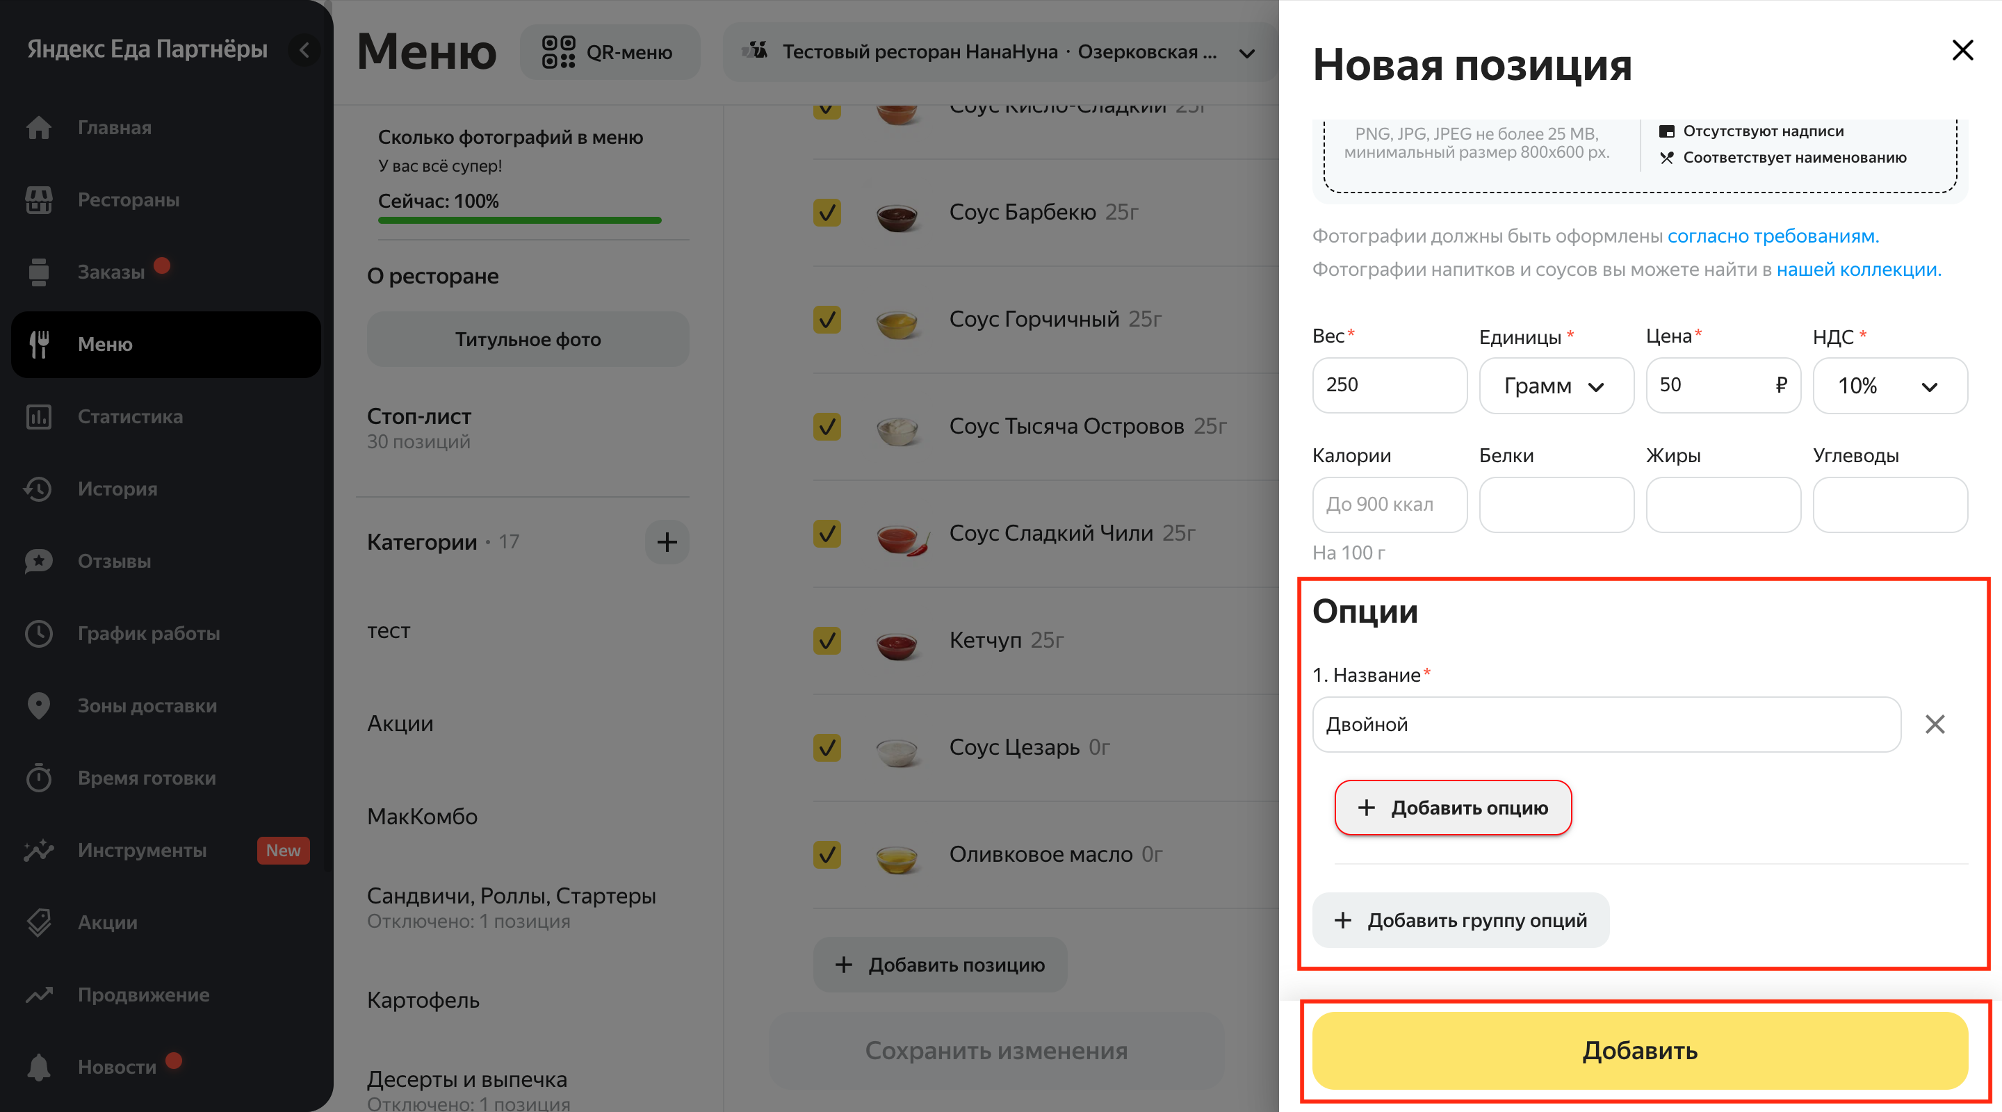Screen dimensions: 2002x1112
Task: Remove the Двойной option with the X icon
Action: coord(1935,724)
